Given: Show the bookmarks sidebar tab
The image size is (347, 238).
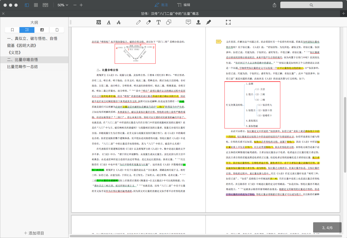Looking at the screenshot, I should (12, 30).
